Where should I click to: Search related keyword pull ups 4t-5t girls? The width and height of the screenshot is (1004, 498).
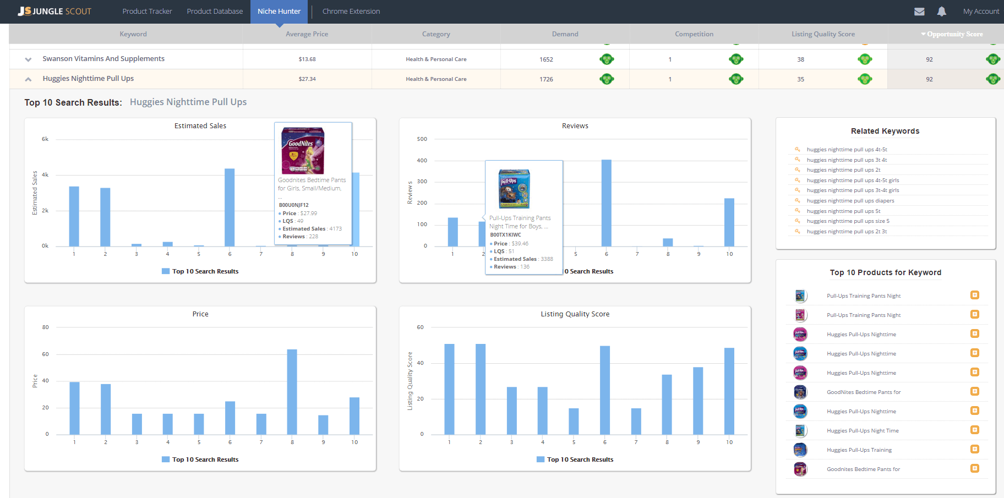853,180
